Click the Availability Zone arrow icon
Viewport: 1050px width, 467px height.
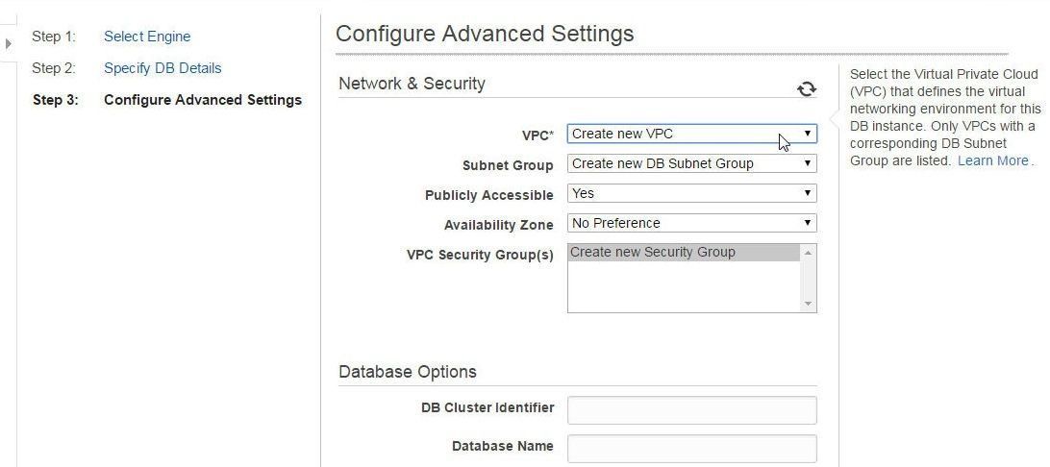[808, 223]
